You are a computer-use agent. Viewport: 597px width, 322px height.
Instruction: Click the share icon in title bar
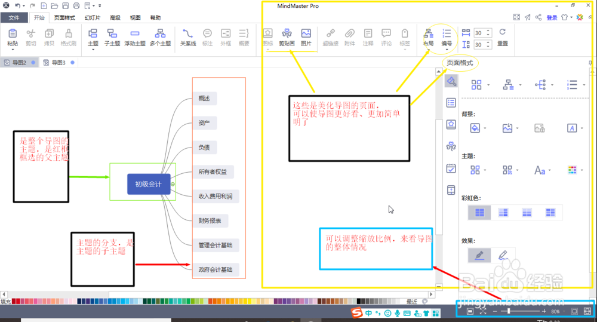[x=538, y=17]
